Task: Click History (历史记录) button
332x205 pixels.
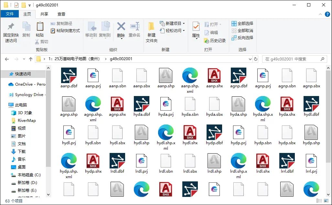Action: pos(215,41)
